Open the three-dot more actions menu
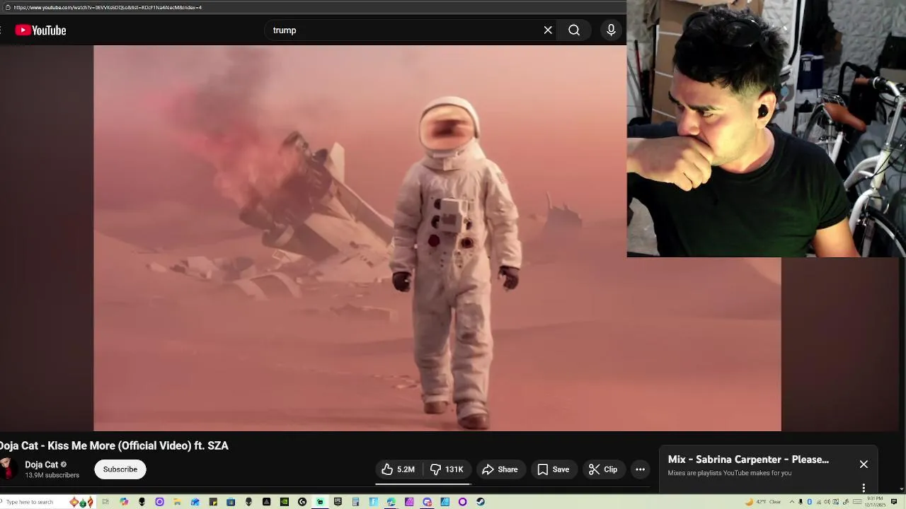 click(x=640, y=469)
